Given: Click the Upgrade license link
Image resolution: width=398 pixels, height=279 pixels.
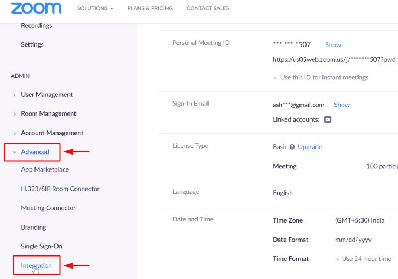Looking at the screenshot, I should point(310,147).
